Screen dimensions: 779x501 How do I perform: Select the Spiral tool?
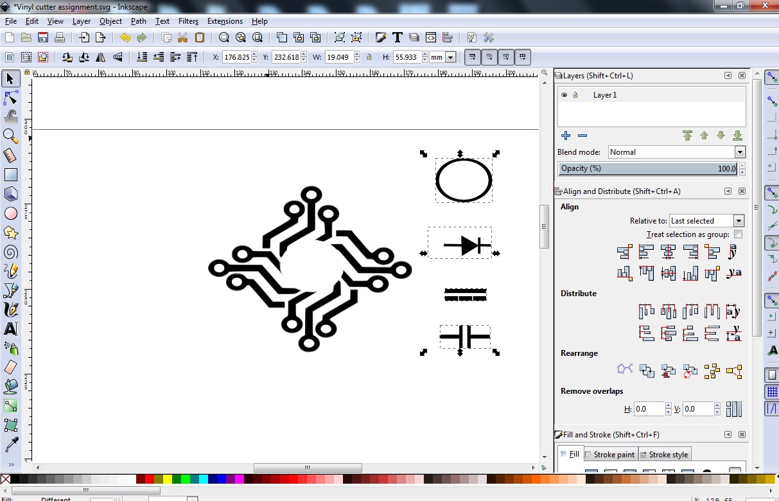tap(10, 252)
